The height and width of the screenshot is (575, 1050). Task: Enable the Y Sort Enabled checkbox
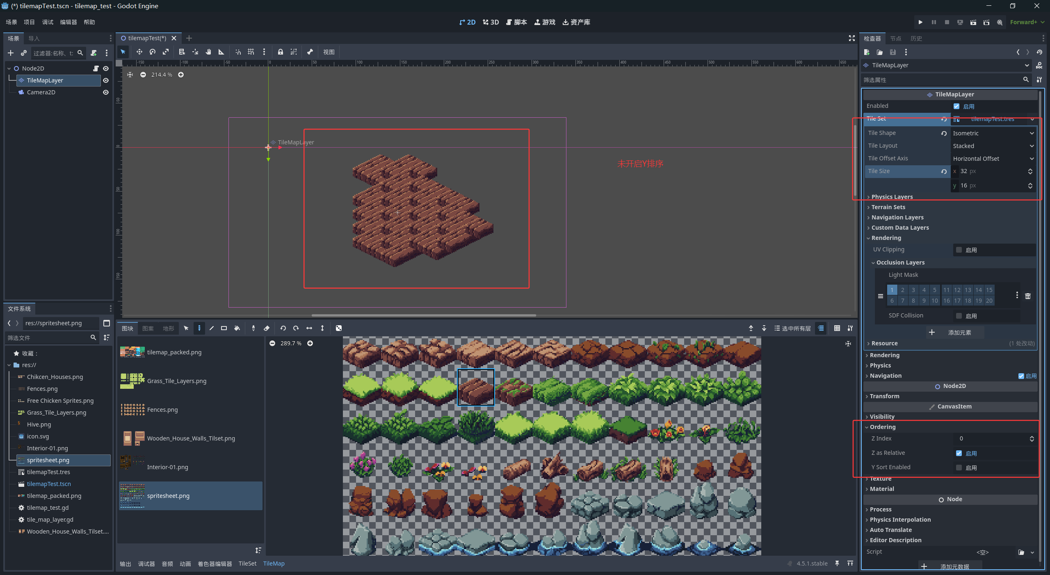coord(959,468)
